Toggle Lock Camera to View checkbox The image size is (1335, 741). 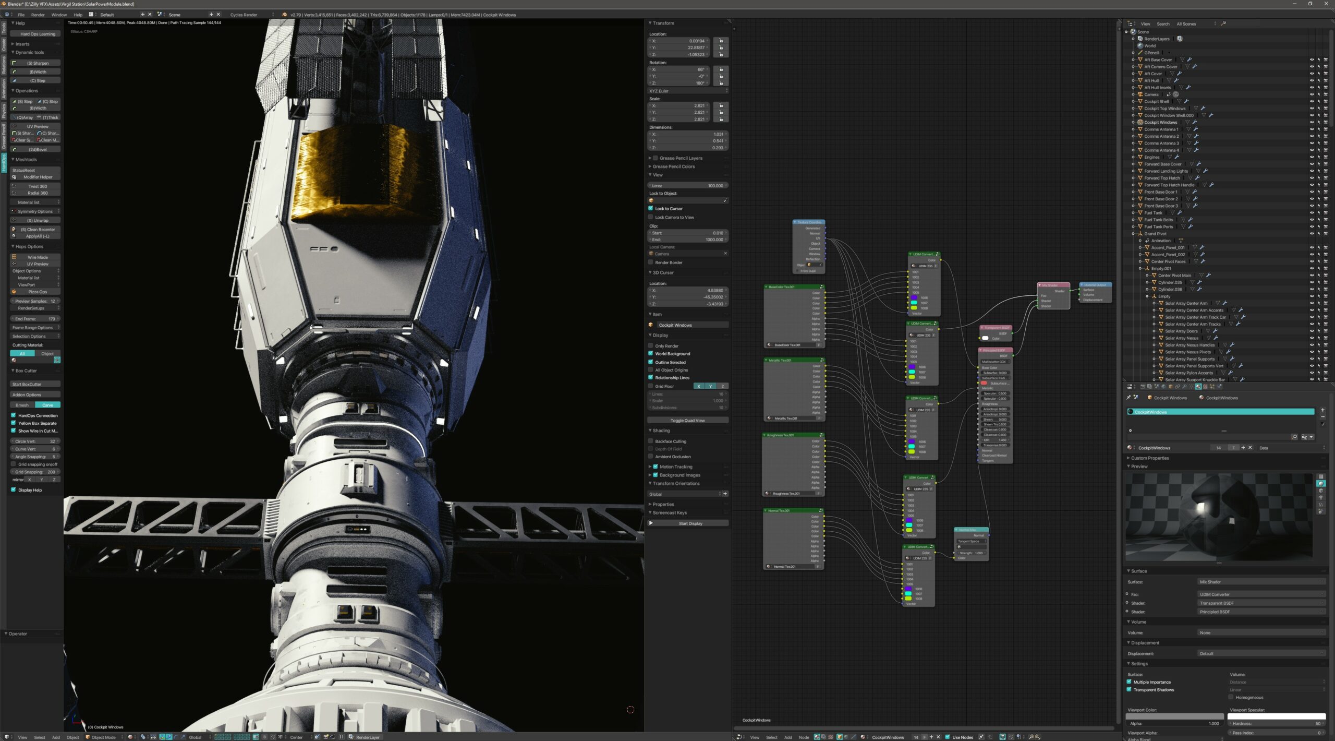[x=651, y=217]
